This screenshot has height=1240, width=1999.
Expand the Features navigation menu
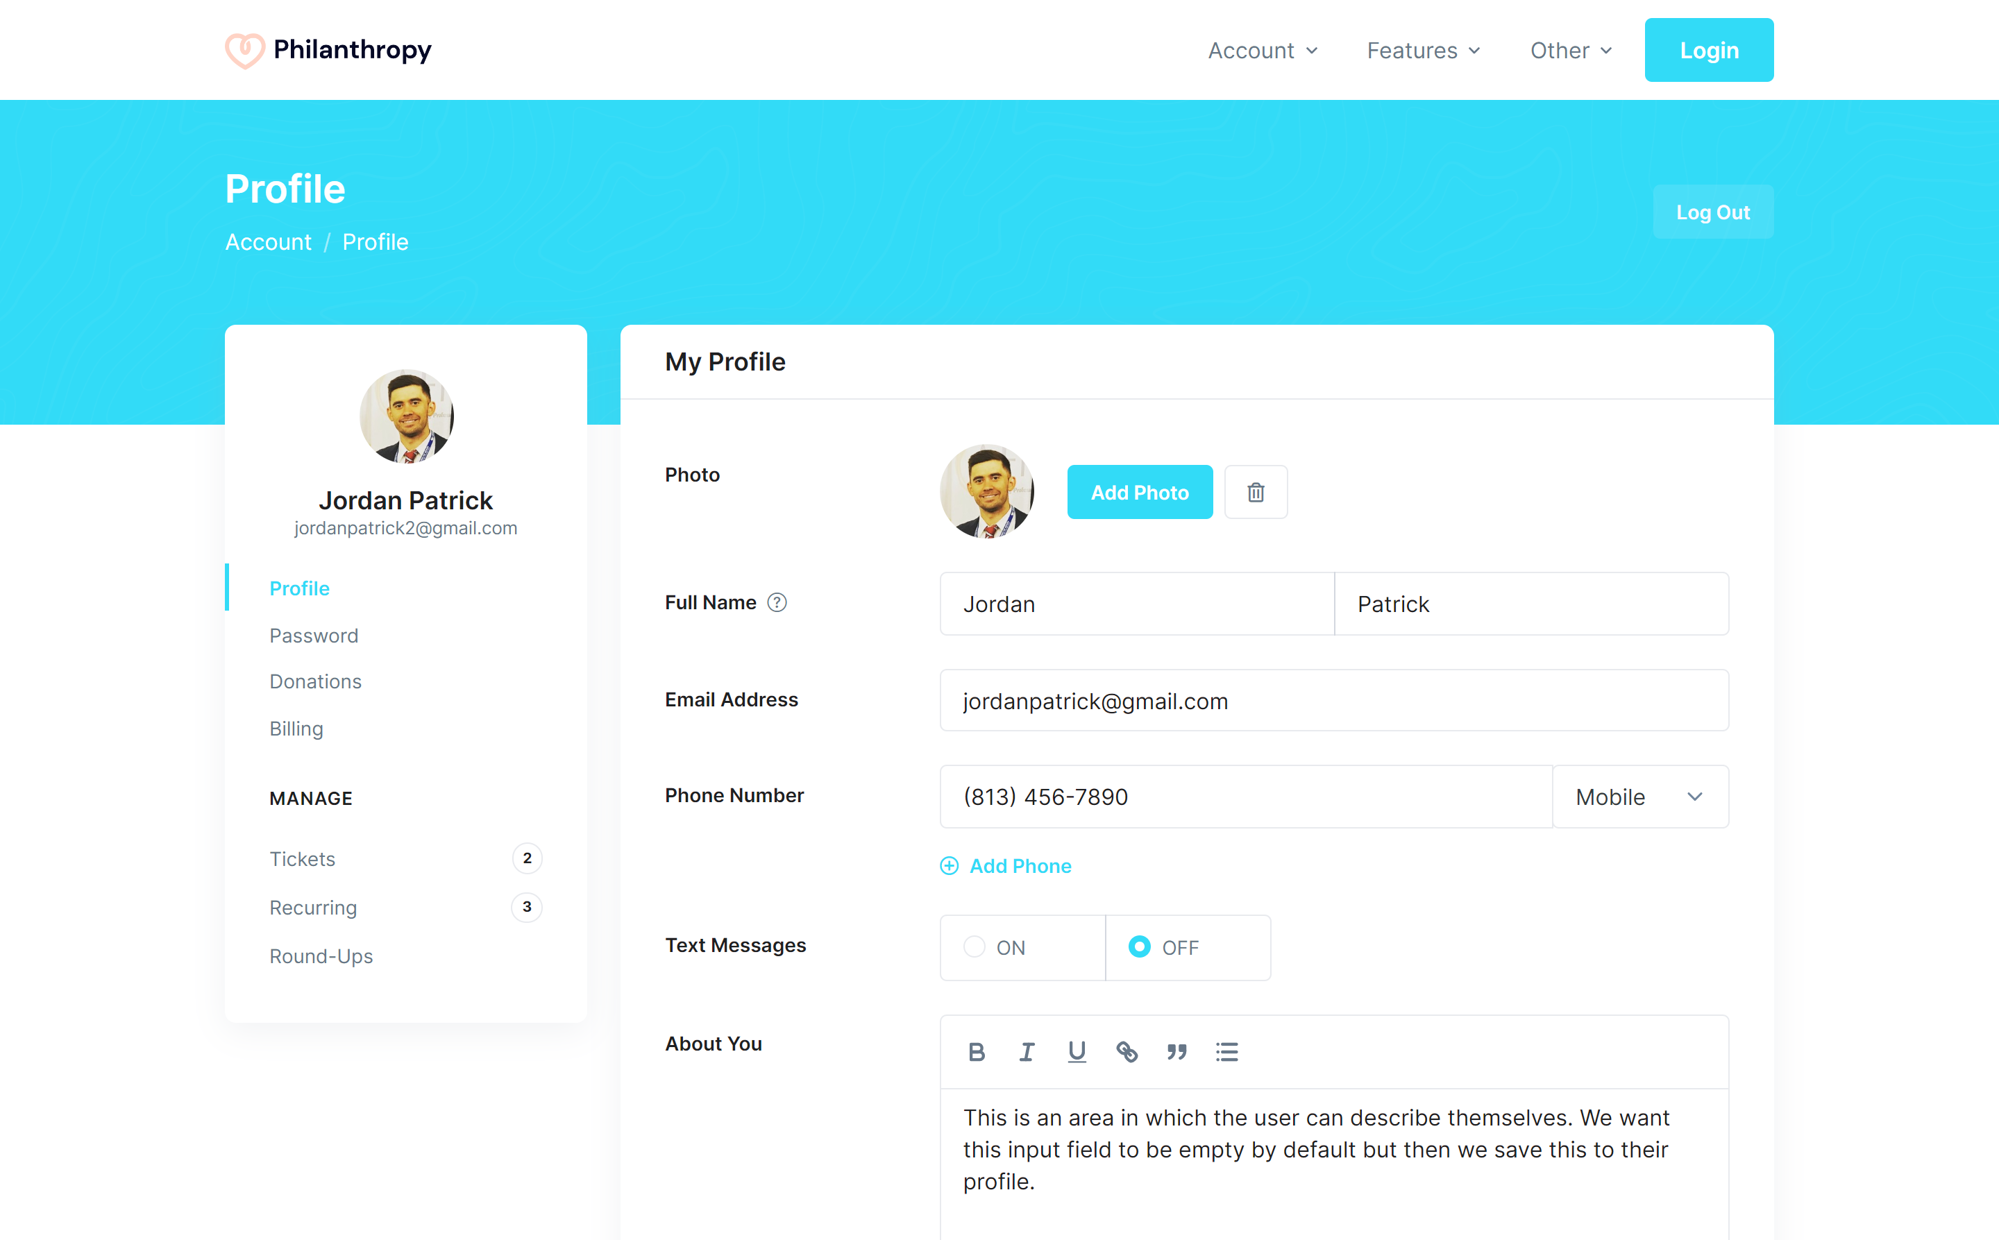click(x=1423, y=51)
